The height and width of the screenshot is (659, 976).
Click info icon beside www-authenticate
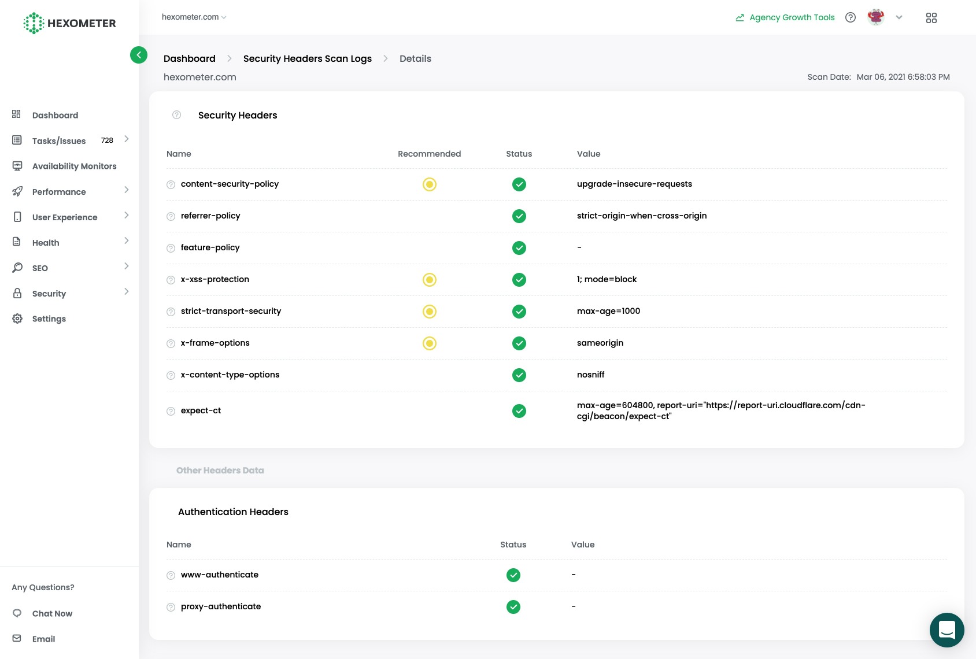171,576
